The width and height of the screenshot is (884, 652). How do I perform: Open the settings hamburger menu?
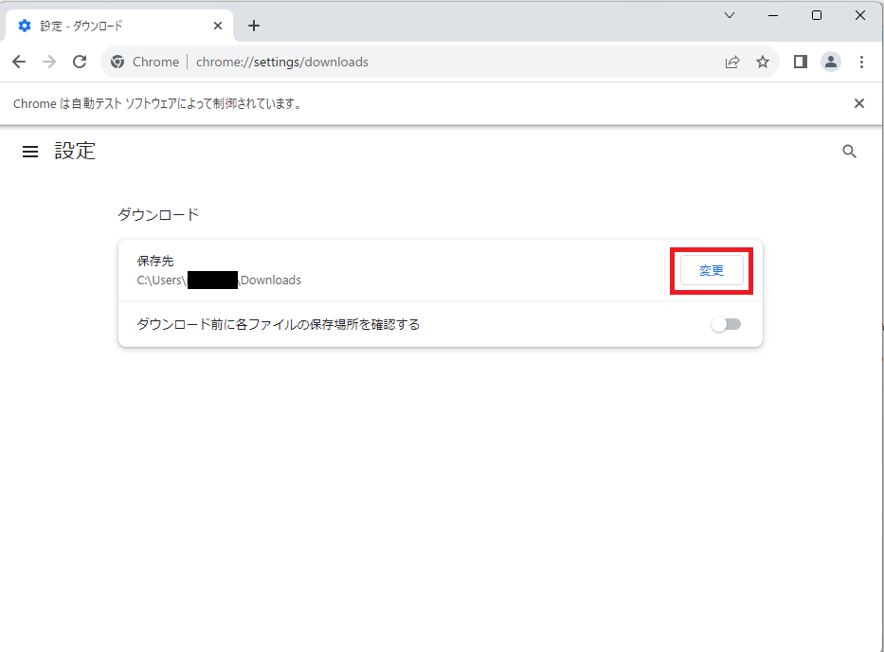30,152
